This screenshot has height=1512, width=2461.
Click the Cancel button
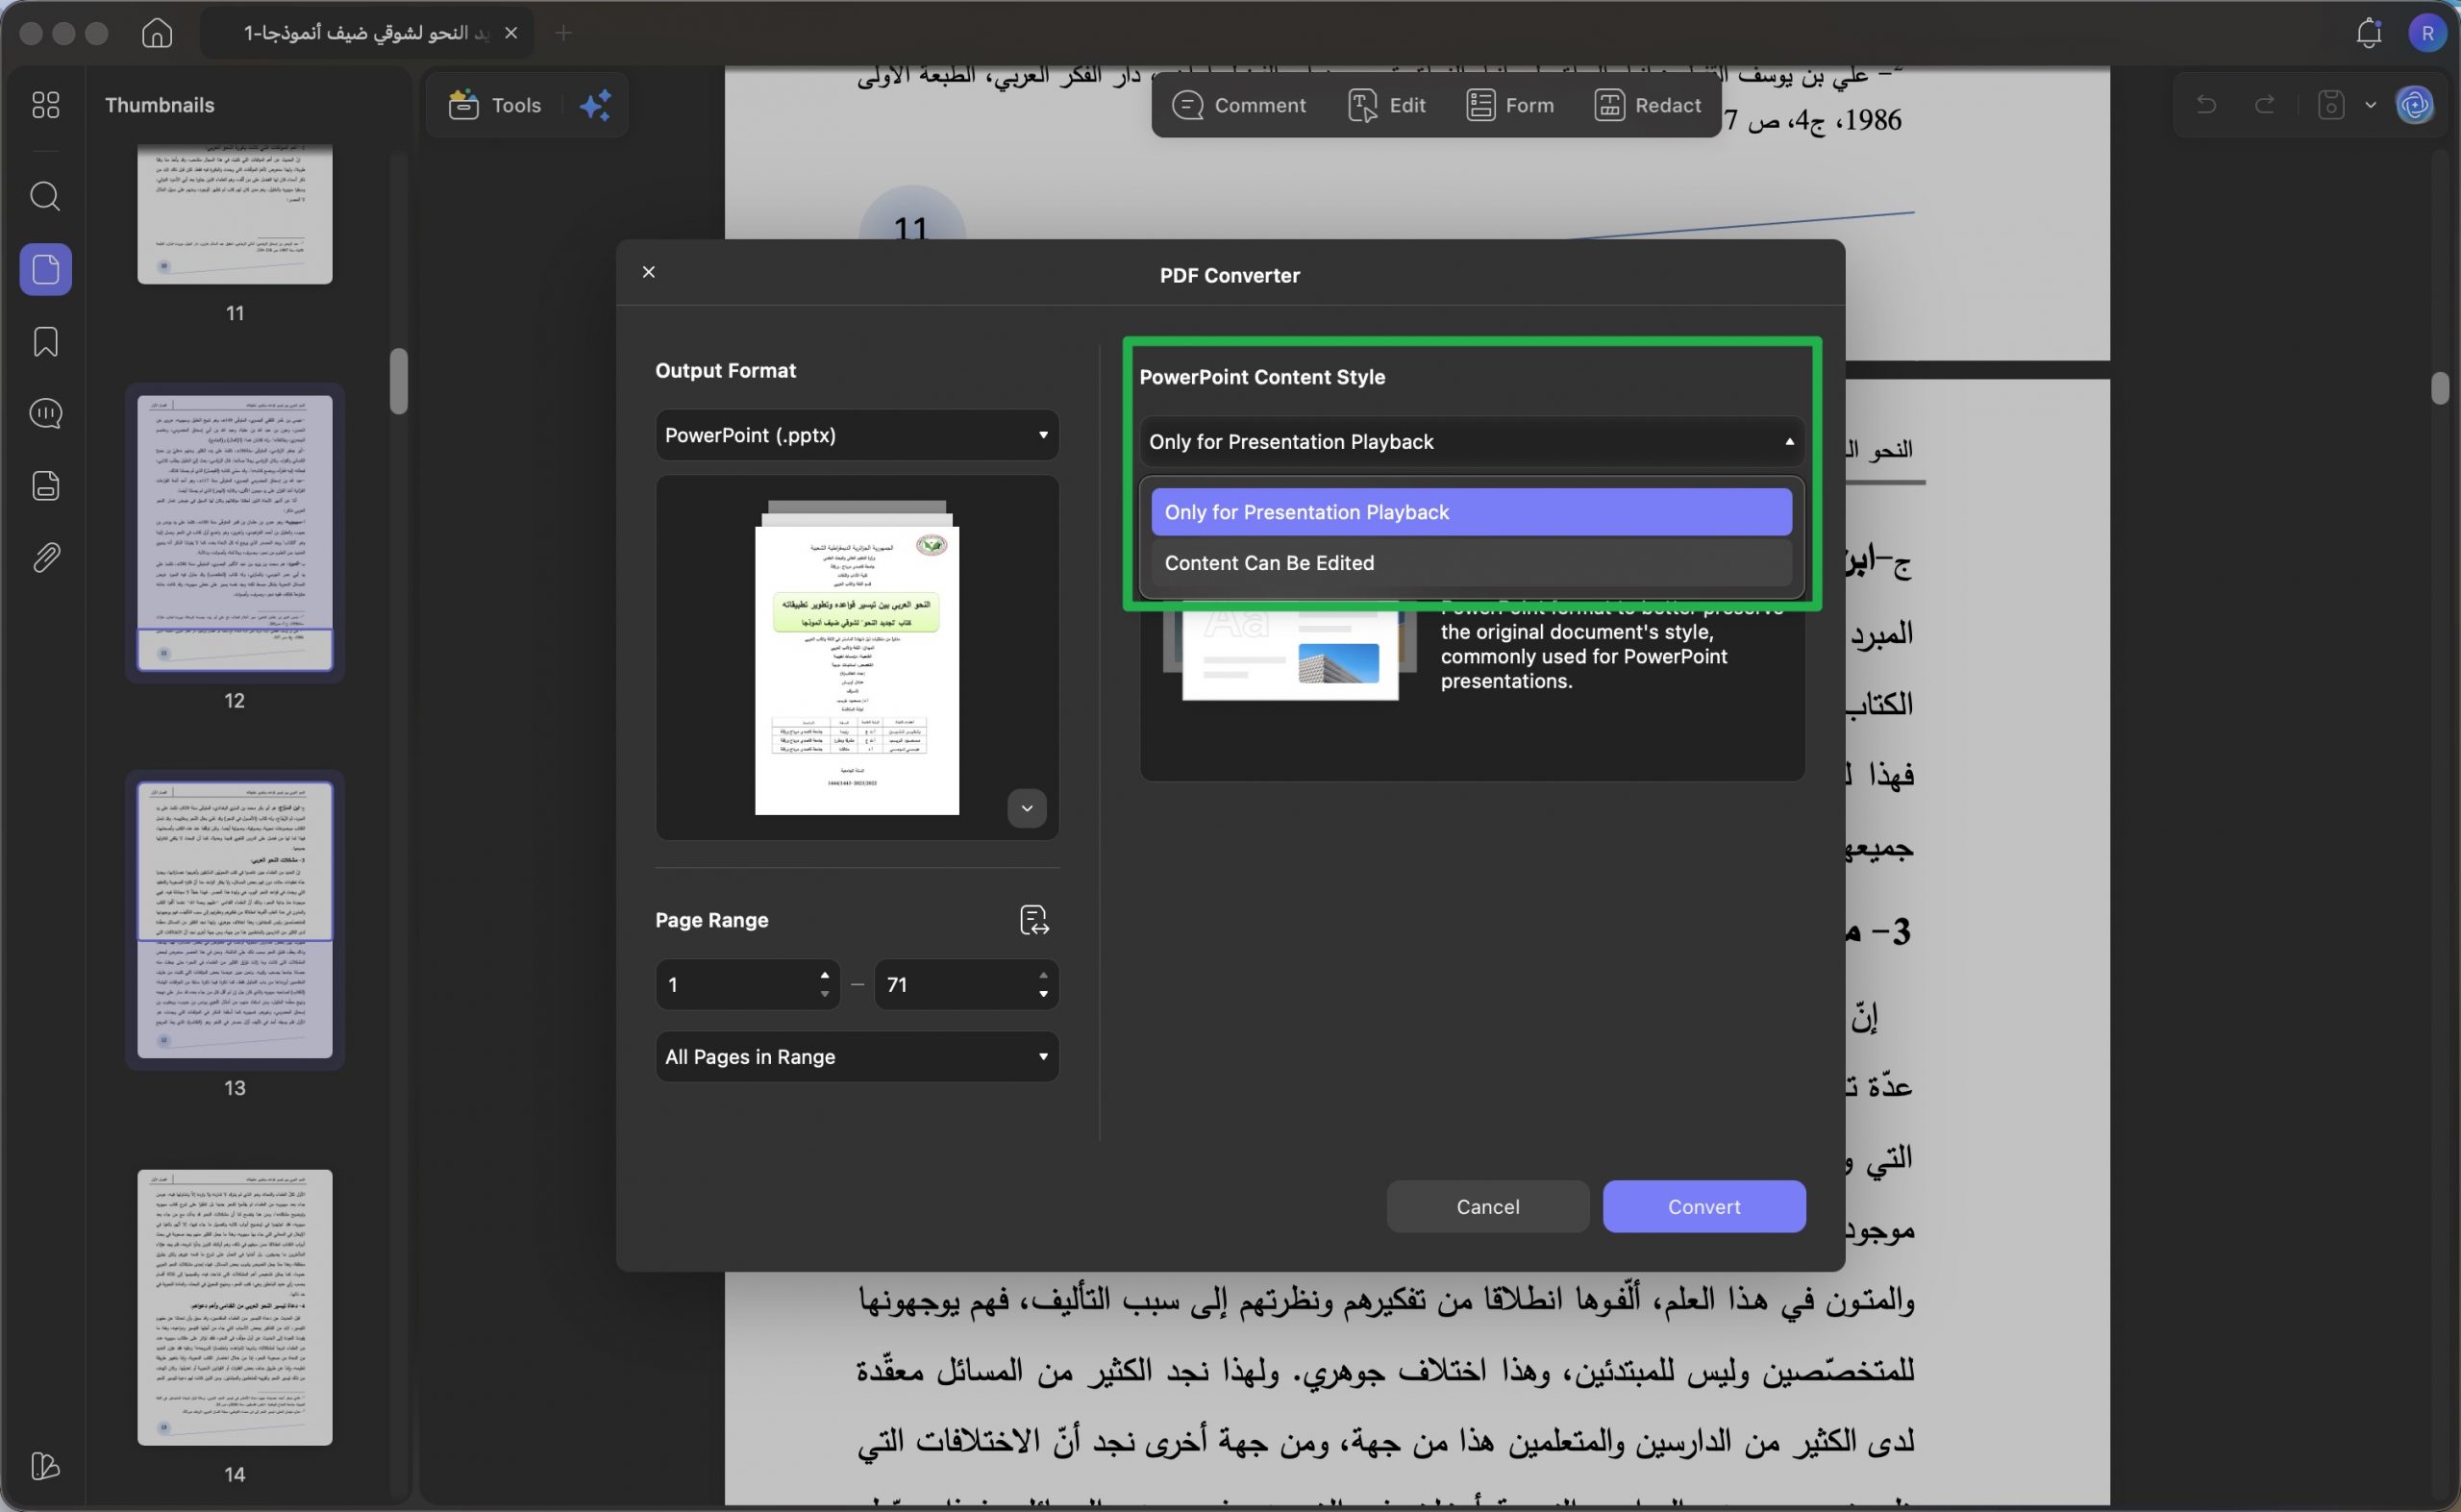(x=1487, y=1207)
